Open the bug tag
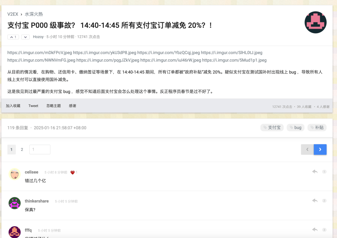Image resolution: width=337 pixels, height=238 pixels. click(x=295, y=128)
